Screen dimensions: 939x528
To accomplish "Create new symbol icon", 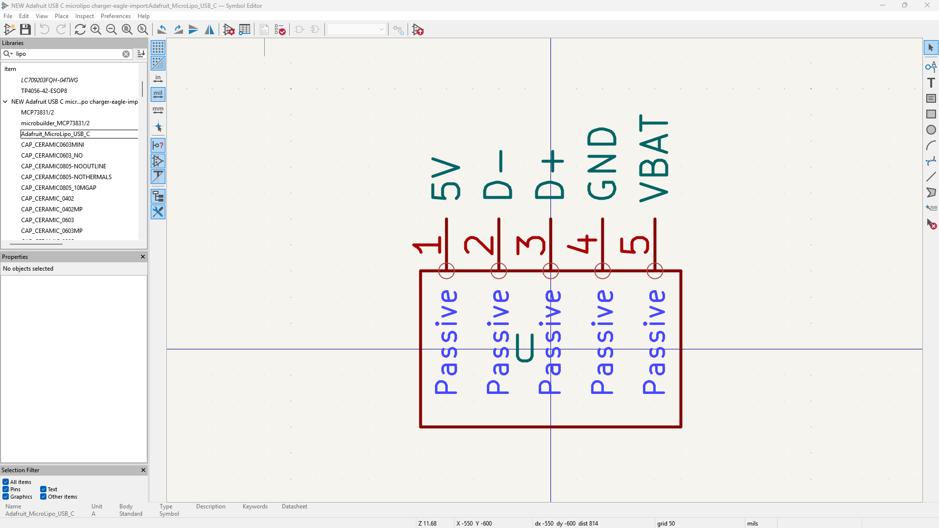I will [x=9, y=29].
